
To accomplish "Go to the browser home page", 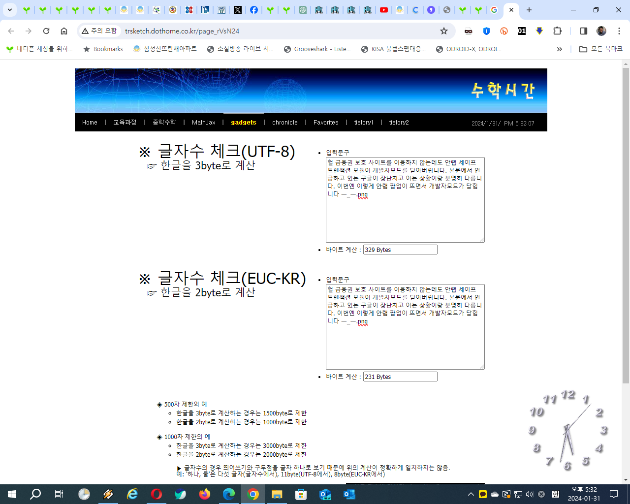I will pyautogui.click(x=64, y=31).
